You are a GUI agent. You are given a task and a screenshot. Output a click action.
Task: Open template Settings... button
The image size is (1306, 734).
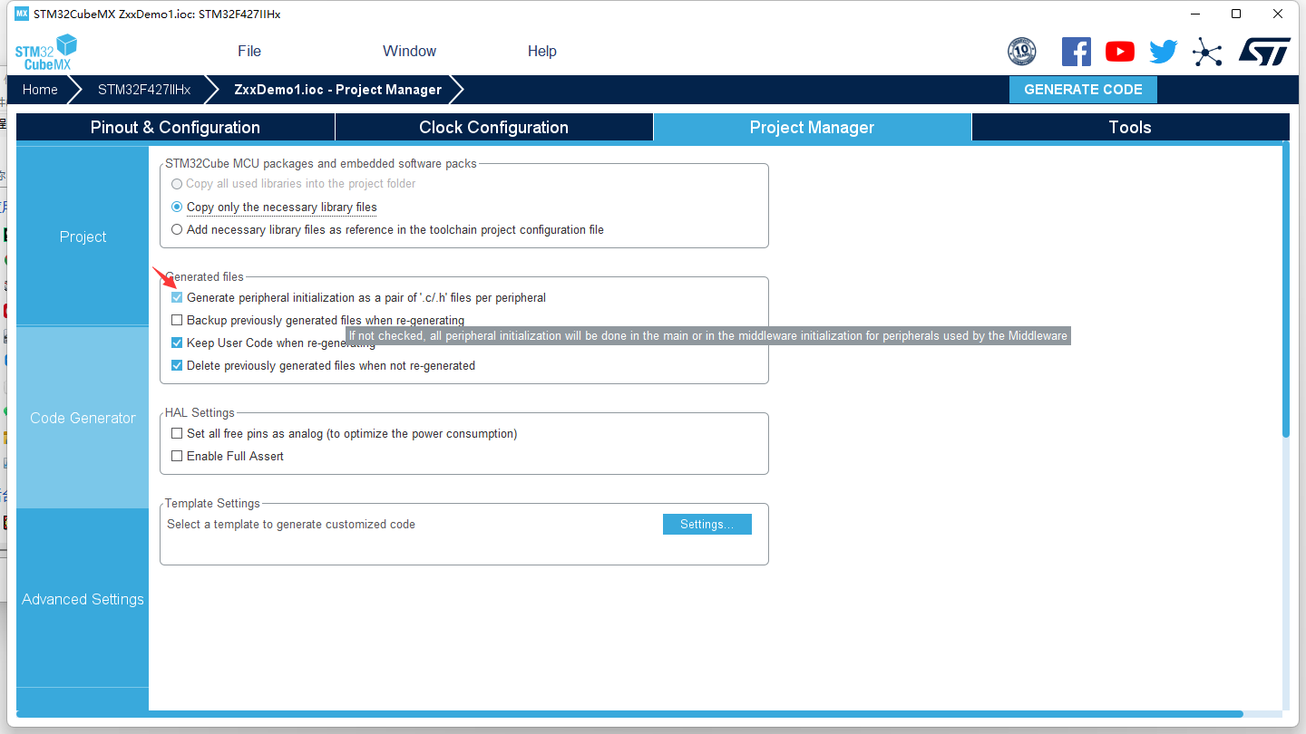pyautogui.click(x=707, y=524)
